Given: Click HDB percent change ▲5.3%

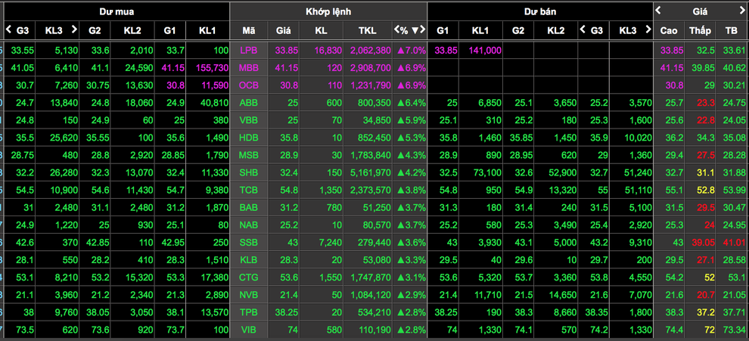Looking at the screenshot, I should (412, 138).
